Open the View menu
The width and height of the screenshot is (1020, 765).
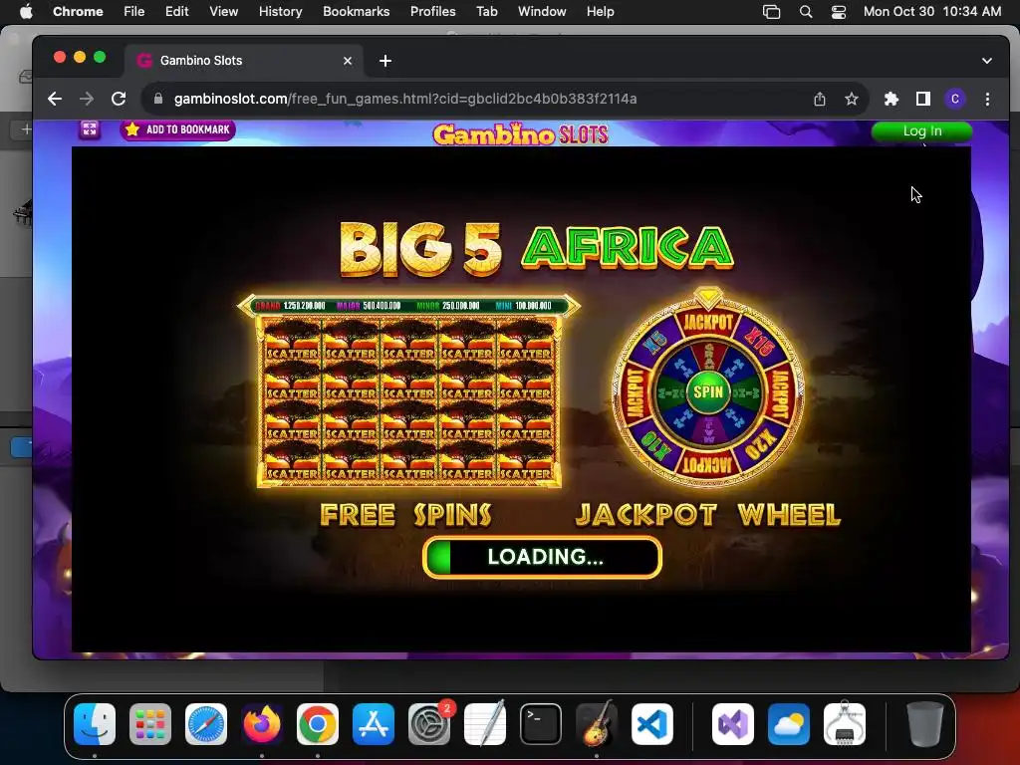(223, 11)
